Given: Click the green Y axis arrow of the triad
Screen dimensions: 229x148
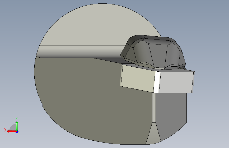Looking at the screenshot, I should [17, 126].
